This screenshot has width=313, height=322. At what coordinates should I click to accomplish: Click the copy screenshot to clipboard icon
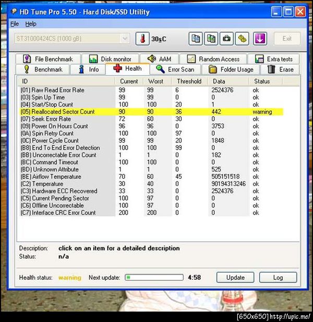click(211, 39)
